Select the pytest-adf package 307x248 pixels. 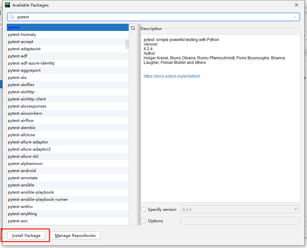68,56
